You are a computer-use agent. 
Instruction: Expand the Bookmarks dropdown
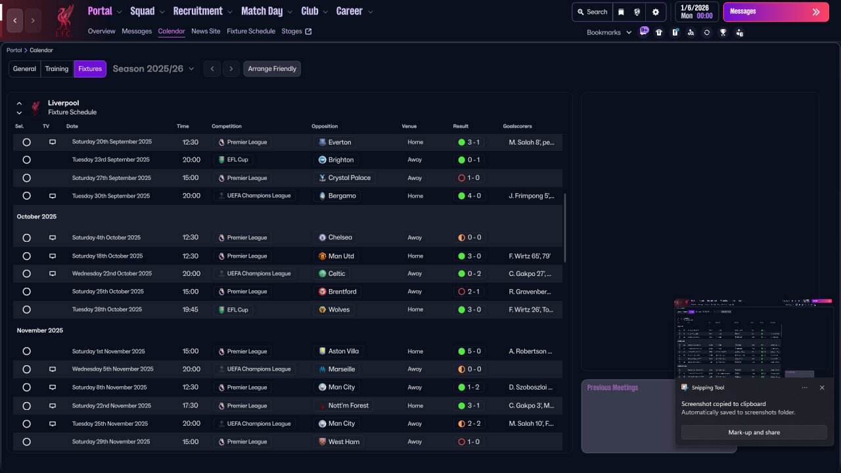coord(609,32)
